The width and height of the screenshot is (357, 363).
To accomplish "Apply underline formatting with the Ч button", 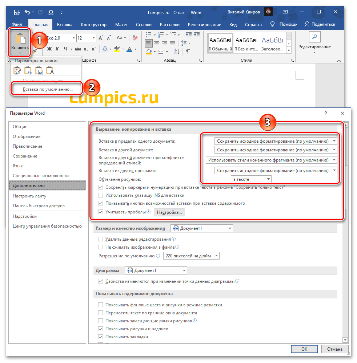I will (65, 49).
